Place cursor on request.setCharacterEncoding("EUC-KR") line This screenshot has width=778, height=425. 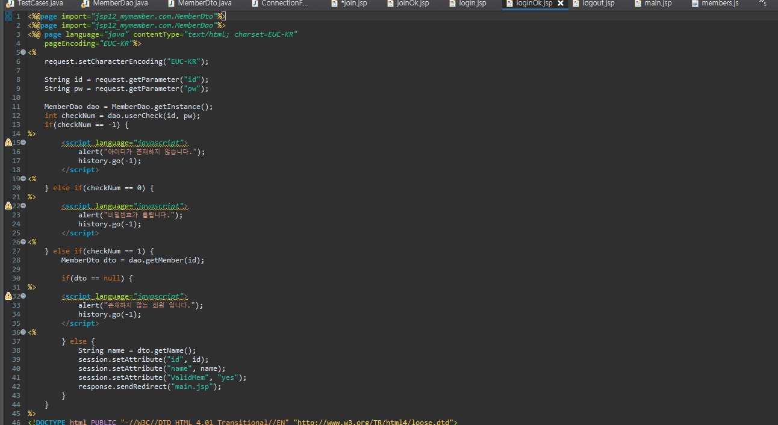click(126, 61)
